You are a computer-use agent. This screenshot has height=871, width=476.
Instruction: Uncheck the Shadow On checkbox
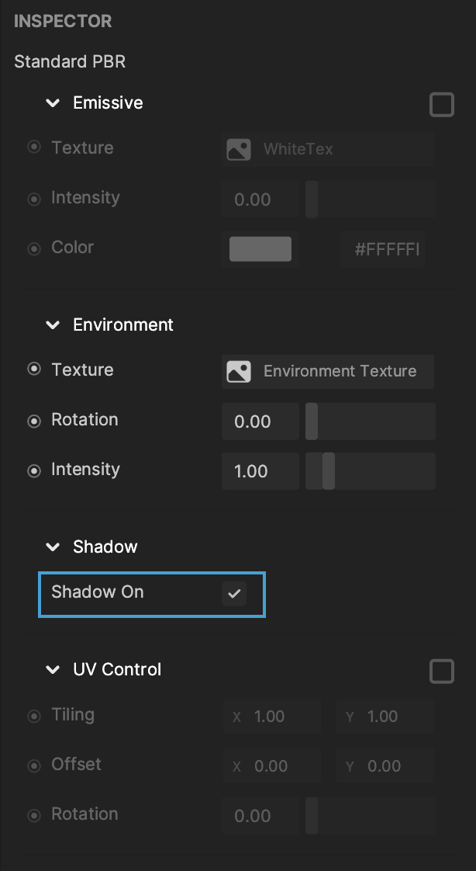[x=234, y=593]
